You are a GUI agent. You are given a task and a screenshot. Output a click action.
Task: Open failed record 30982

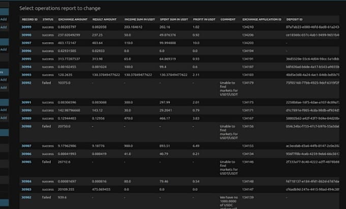[x=26, y=197]
